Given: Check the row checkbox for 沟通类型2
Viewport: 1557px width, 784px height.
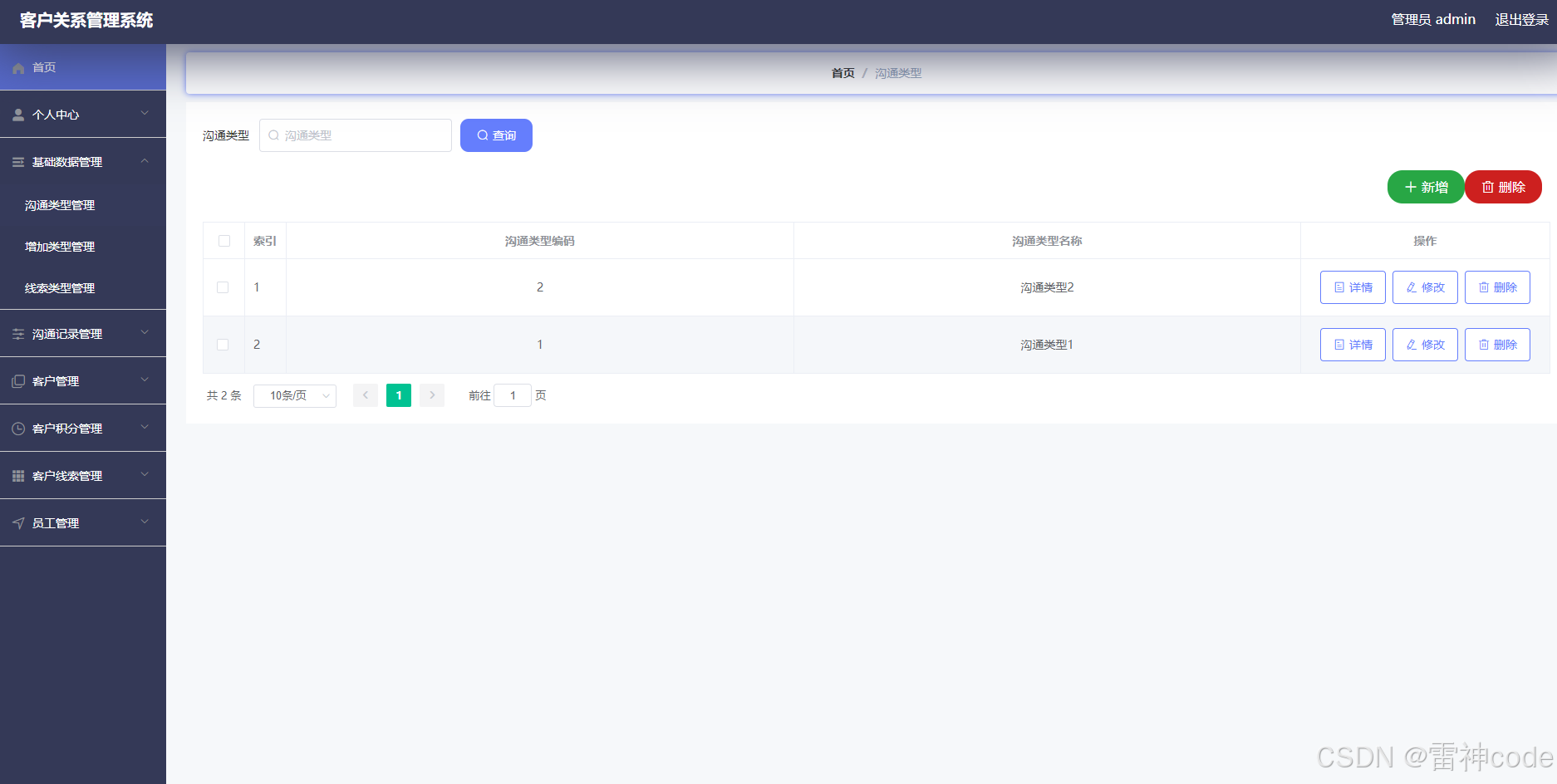Looking at the screenshot, I should [x=223, y=287].
